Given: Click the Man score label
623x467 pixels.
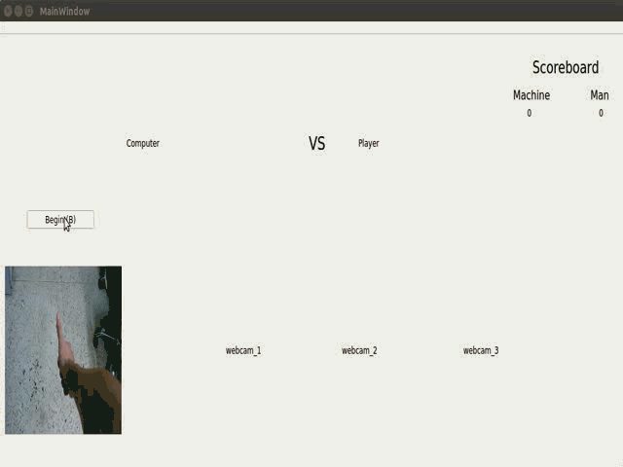Looking at the screenshot, I should coord(600,95).
